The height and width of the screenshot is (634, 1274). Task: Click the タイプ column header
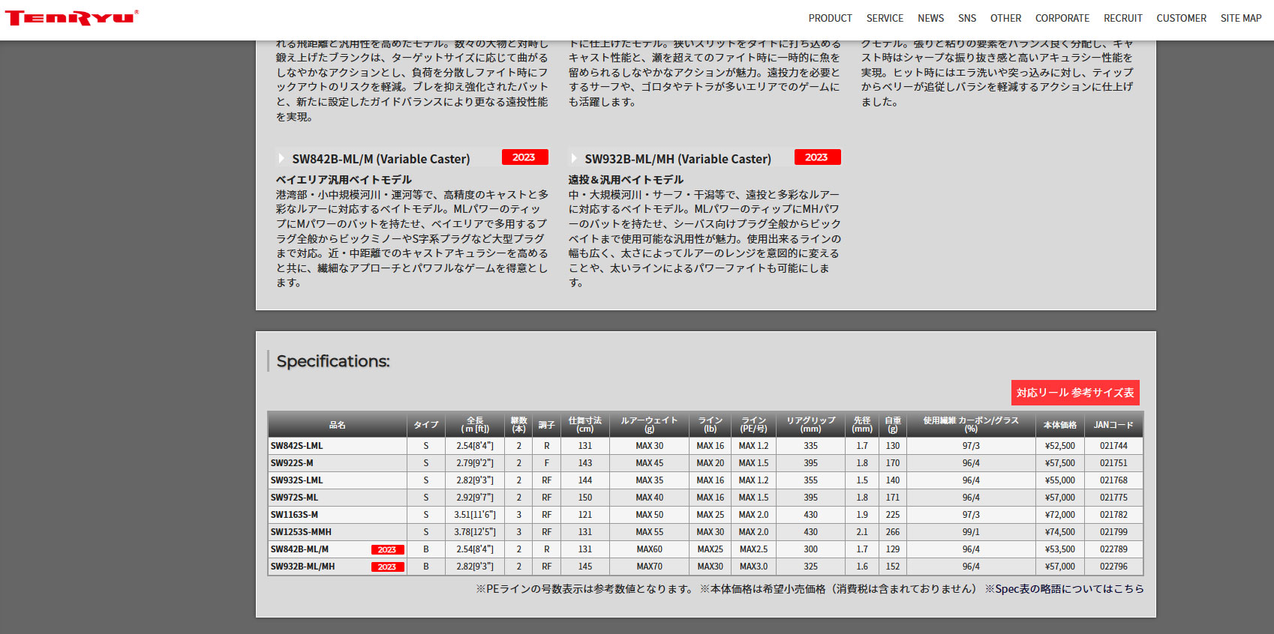tap(425, 425)
